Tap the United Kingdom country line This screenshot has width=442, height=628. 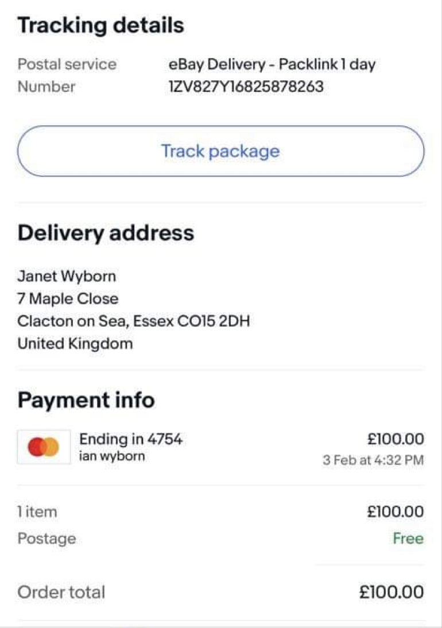point(75,344)
